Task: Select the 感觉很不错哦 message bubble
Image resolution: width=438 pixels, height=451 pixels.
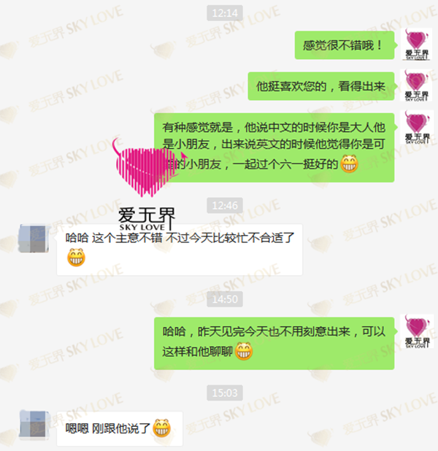Action: point(345,45)
